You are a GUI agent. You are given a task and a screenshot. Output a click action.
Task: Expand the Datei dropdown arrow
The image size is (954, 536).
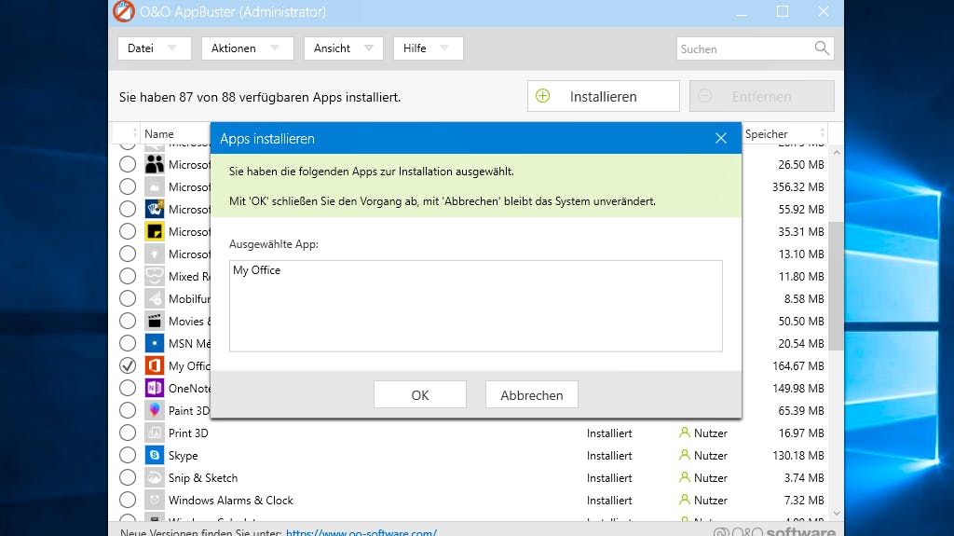172,48
